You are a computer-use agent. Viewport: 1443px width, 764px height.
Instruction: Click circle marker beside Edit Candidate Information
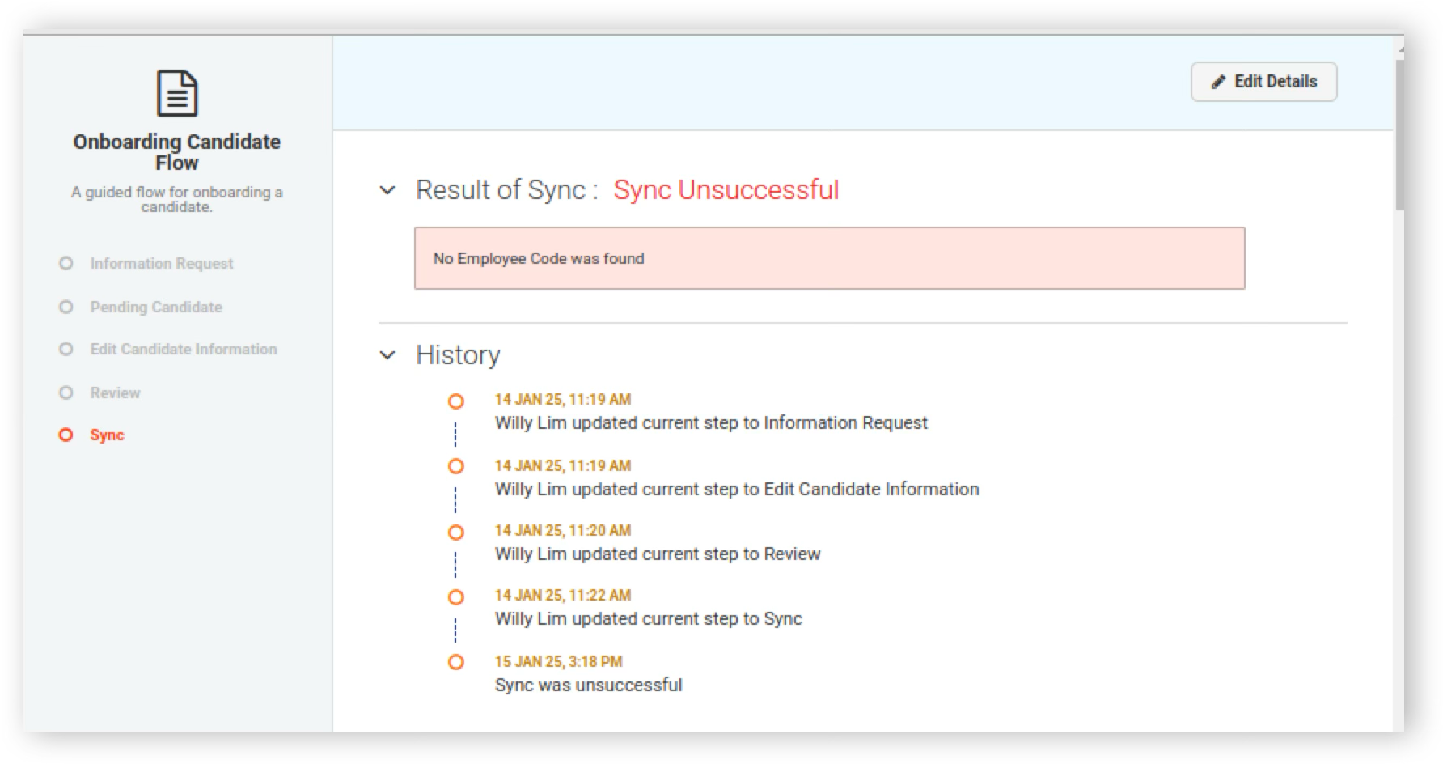tap(66, 350)
